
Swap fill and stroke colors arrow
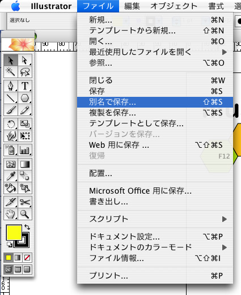27,227
